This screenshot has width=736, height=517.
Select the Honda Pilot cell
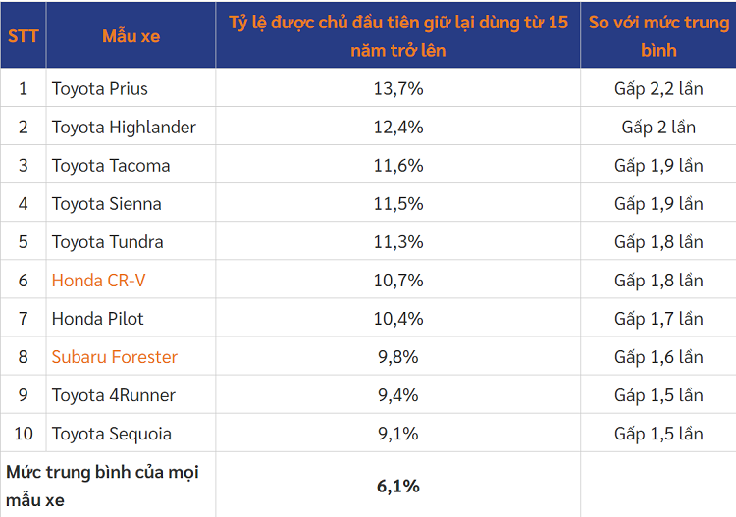click(x=98, y=319)
